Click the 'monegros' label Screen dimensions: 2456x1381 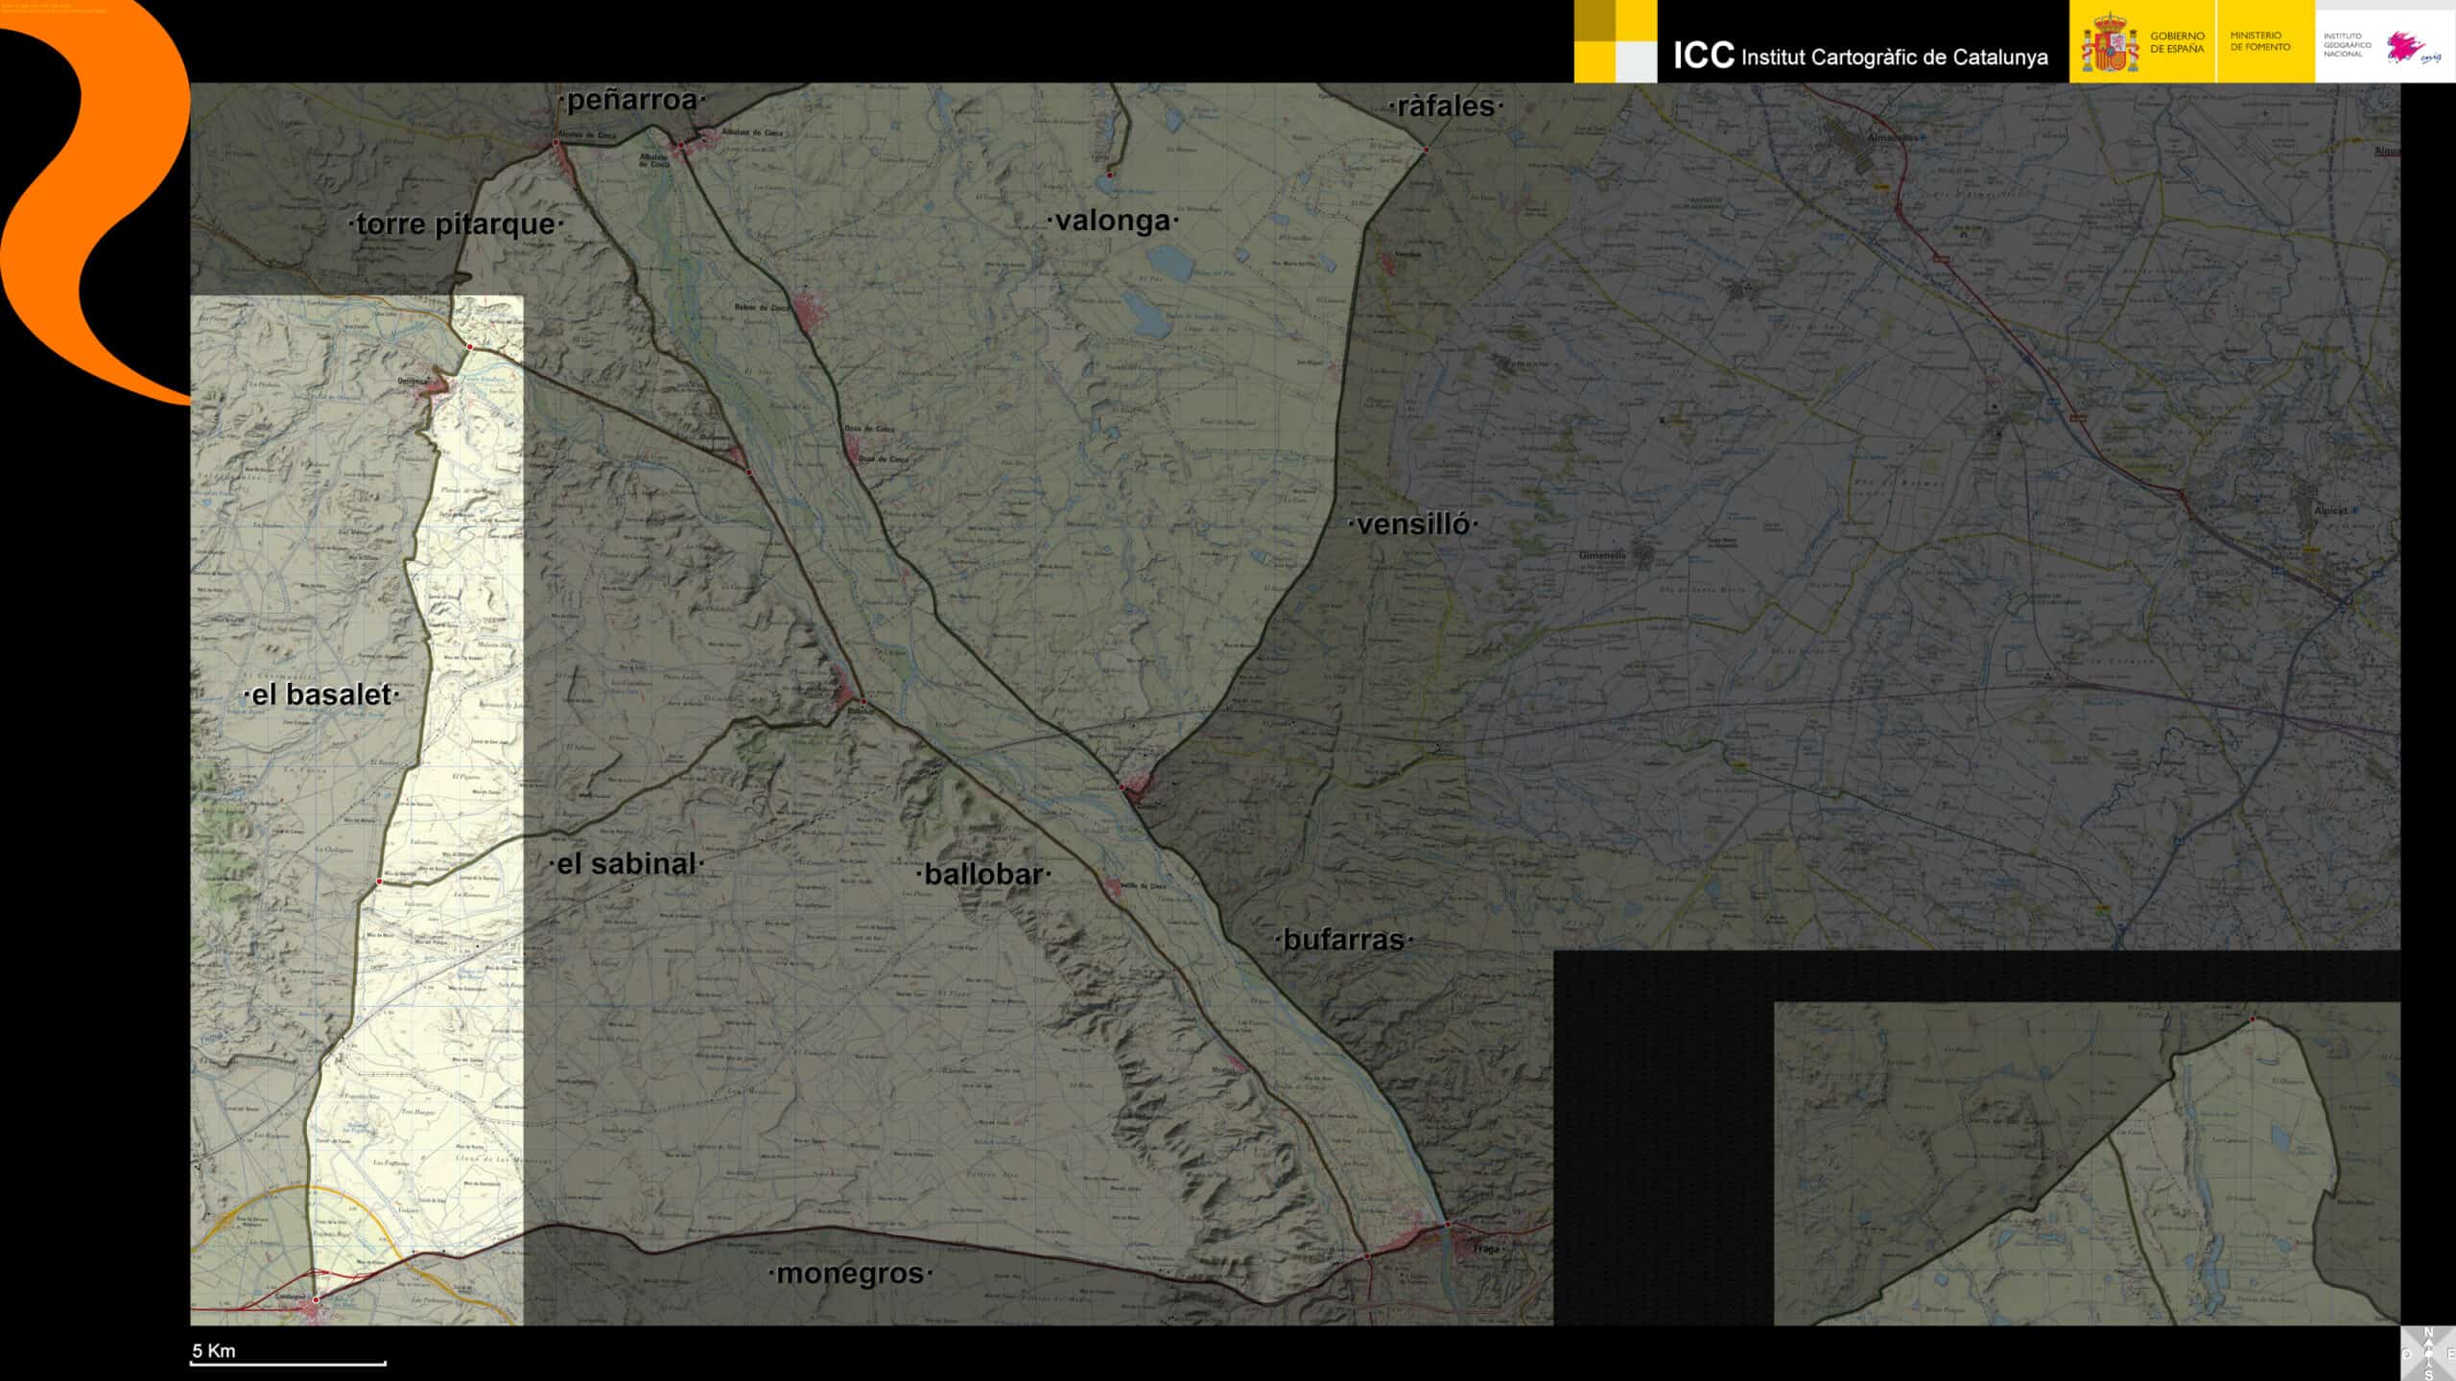pyautogui.click(x=850, y=1274)
